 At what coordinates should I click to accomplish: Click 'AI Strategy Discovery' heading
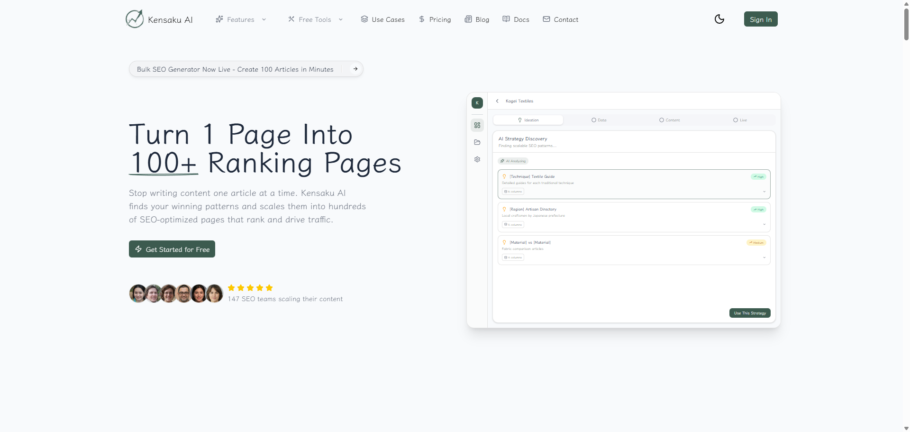coord(523,139)
